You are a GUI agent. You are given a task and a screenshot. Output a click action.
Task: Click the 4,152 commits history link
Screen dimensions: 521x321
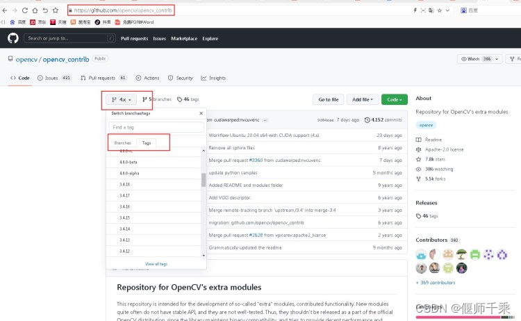pos(383,120)
